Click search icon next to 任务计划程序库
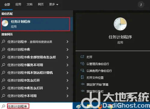Image resolution: width=150 pixels, height=109 pixels. [x=3, y=49]
